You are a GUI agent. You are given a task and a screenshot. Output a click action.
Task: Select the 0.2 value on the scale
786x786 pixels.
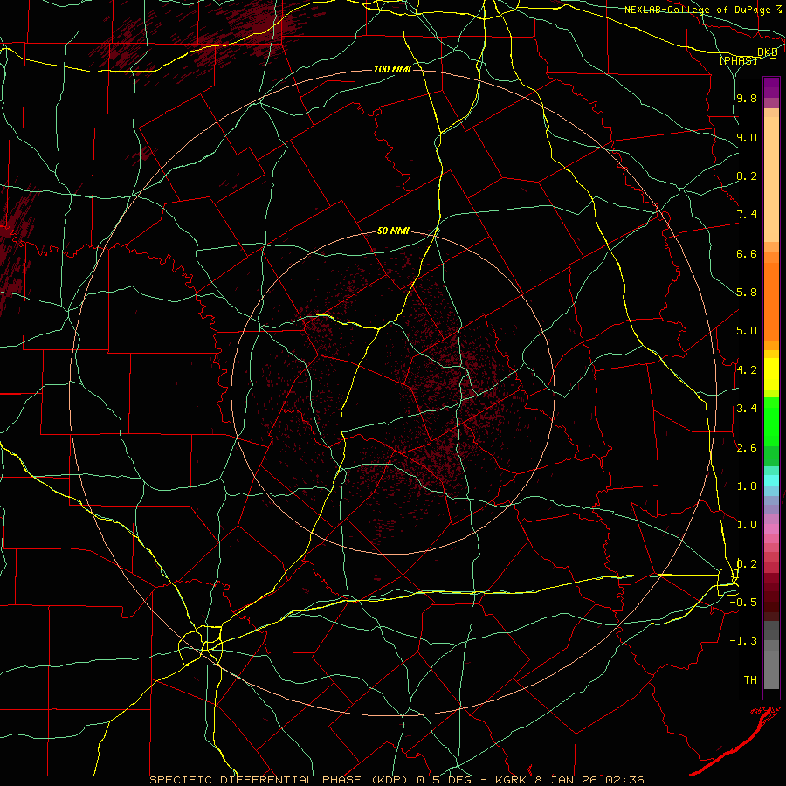(747, 564)
